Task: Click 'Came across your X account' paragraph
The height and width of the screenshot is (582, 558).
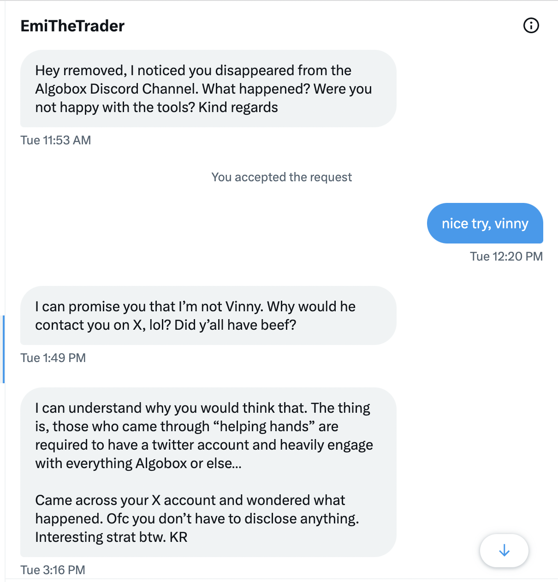Action: (x=197, y=518)
